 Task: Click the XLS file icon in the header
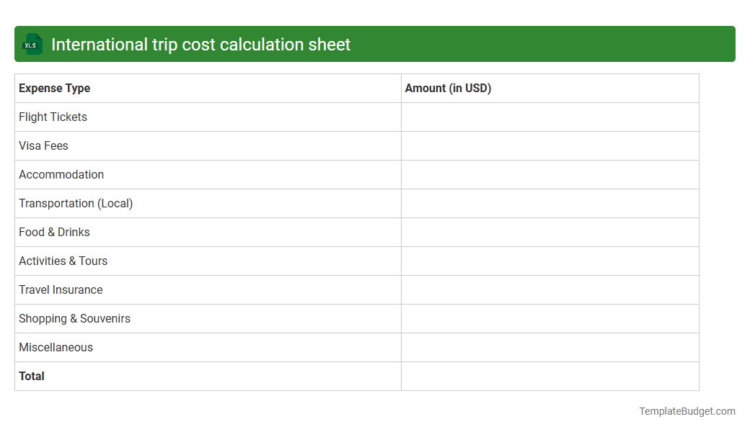(x=32, y=44)
